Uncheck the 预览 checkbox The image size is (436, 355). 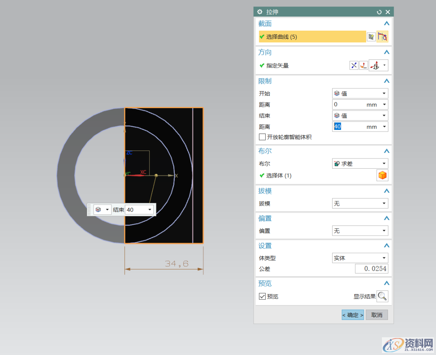pos(262,296)
